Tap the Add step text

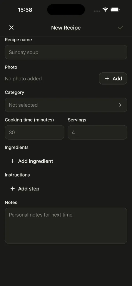coord(29,189)
